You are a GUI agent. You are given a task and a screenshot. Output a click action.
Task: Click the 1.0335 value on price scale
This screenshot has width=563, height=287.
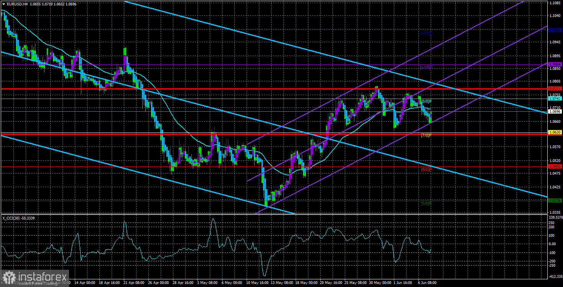point(555,212)
